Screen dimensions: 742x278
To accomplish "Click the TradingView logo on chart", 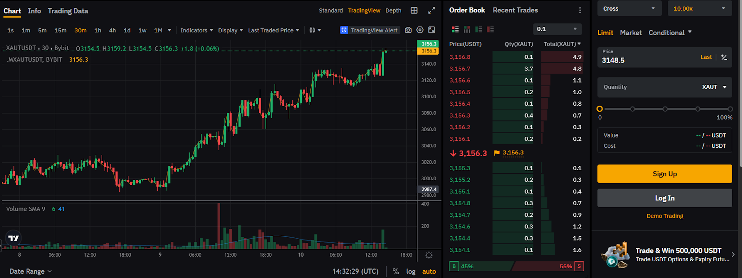I will pos(14,238).
